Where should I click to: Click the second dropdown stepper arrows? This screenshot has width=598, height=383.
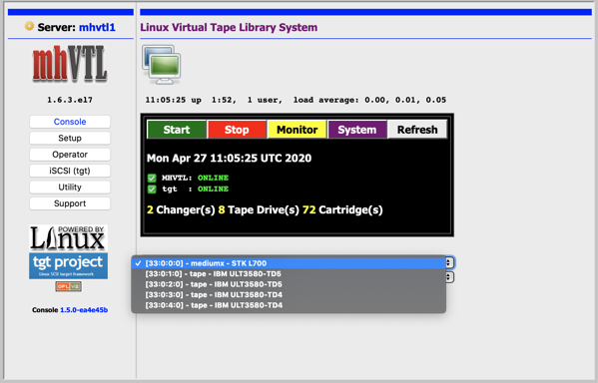pyautogui.click(x=449, y=277)
